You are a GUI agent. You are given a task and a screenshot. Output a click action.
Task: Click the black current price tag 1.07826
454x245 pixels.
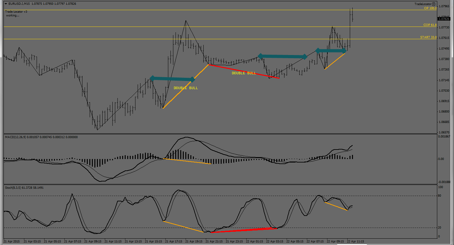(445, 19)
